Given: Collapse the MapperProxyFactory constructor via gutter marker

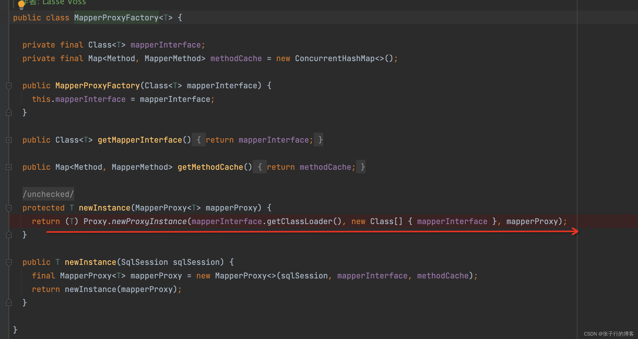Looking at the screenshot, I should pyautogui.click(x=9, y=86).
